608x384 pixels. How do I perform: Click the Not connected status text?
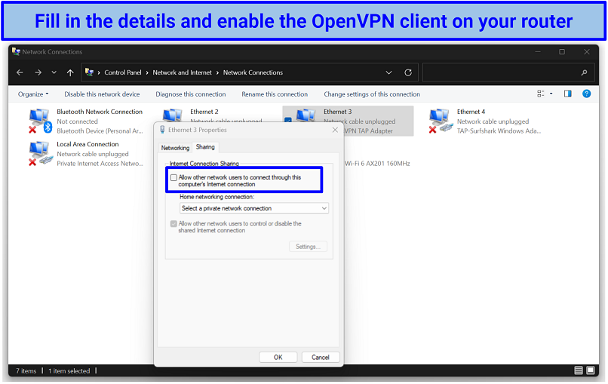click(x=77, y=121)
